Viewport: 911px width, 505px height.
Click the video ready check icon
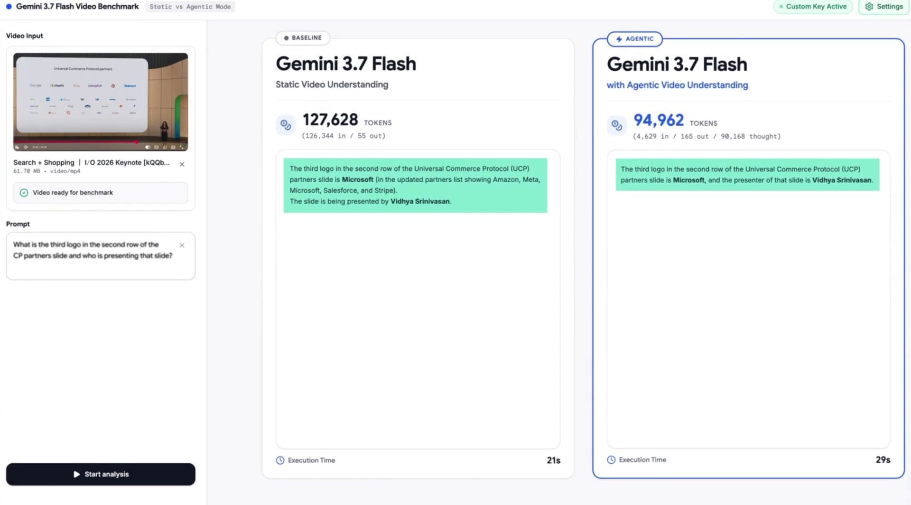pyautogui.click(x=24, y=193)
